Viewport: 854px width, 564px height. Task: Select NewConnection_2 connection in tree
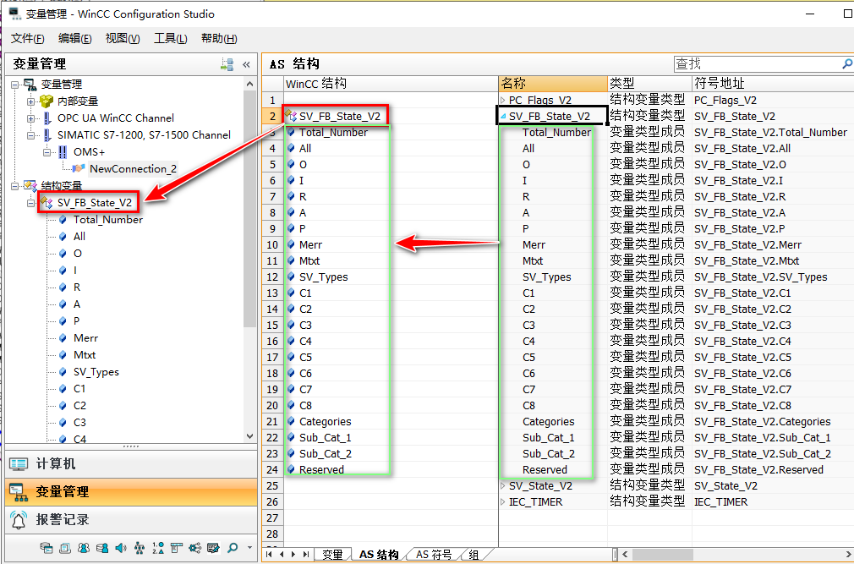point(133,168)
